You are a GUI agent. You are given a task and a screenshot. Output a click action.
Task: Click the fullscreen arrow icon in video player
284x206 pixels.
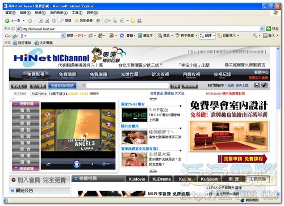point(48,164)
